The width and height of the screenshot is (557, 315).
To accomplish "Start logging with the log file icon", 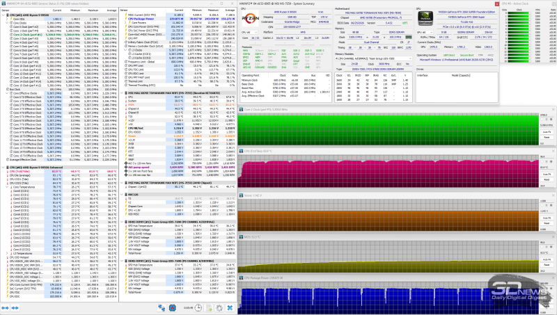I will pyautogui.click(x=209, y=307).
